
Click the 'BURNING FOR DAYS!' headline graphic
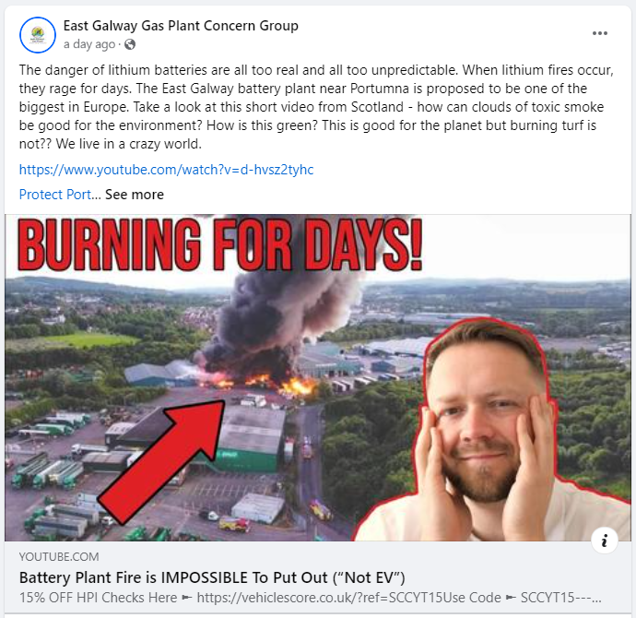220,244
